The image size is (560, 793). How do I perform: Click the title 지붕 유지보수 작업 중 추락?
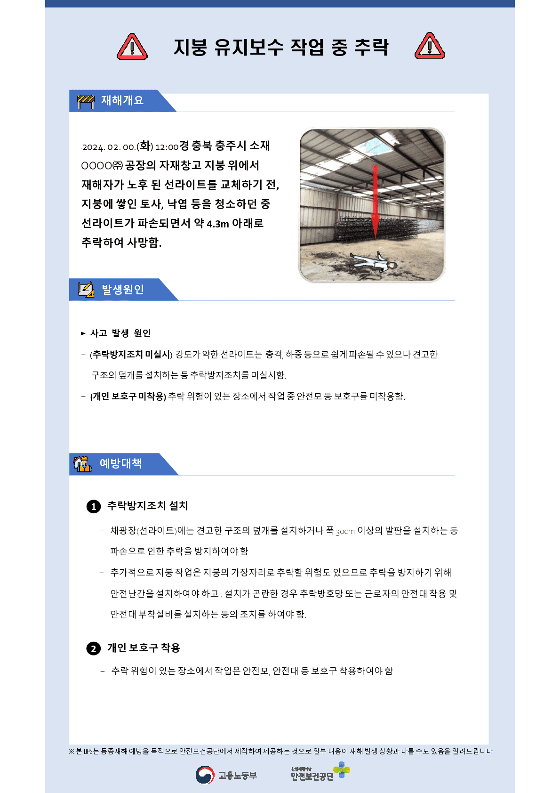(x=281, y=47)
